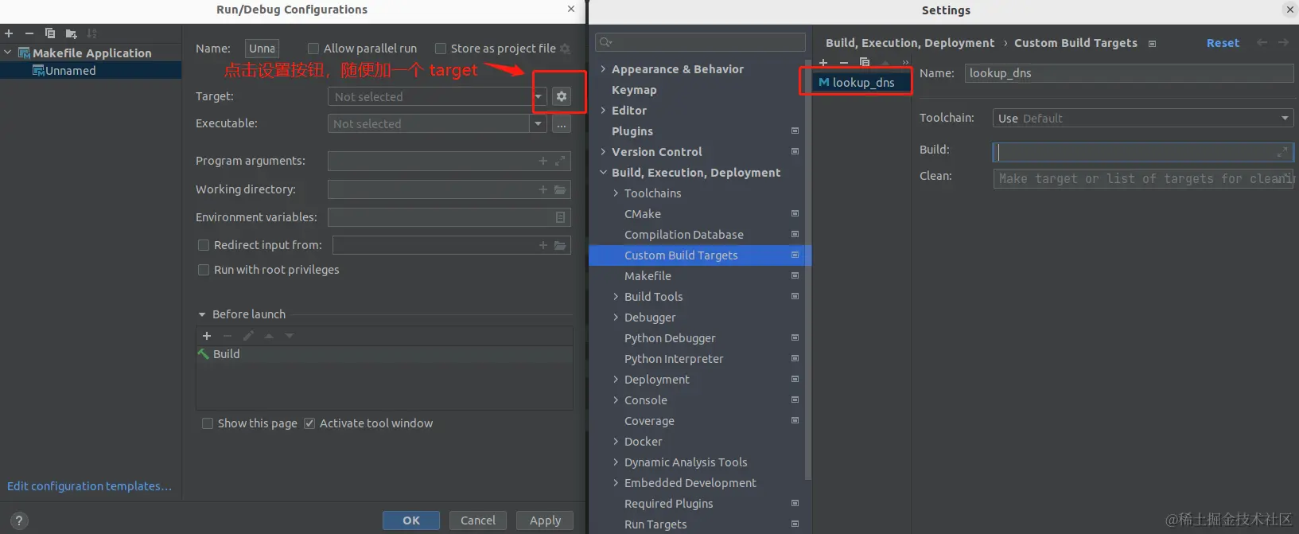Viewport: 1299px width, 534px height.
Task: Select the Unnamed configuration
Action: click(91, 71)
